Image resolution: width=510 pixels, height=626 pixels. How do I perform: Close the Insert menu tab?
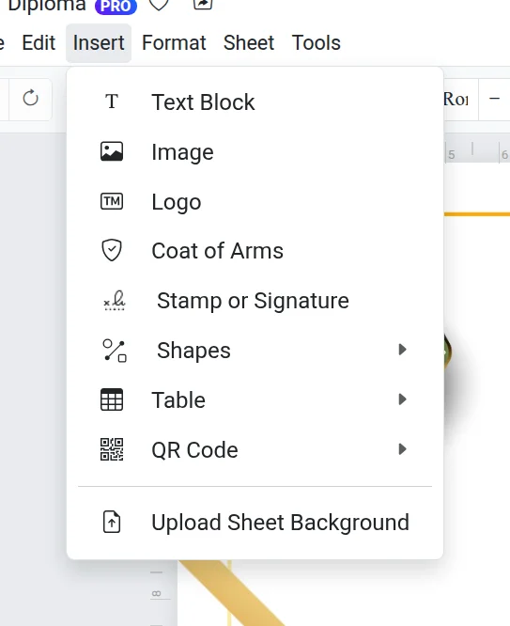click(99, 42)
